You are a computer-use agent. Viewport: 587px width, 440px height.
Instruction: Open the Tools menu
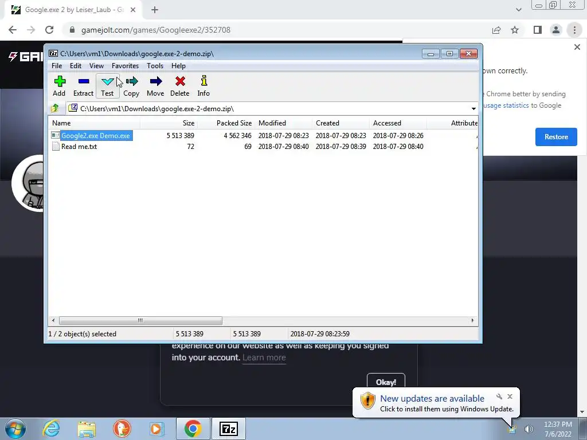point(155,66)
